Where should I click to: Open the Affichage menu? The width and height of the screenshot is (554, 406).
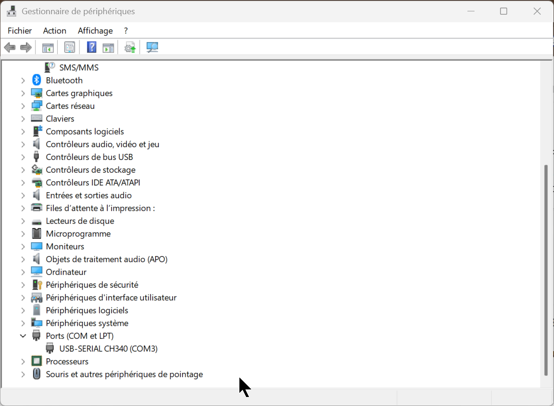click(95, 31)
